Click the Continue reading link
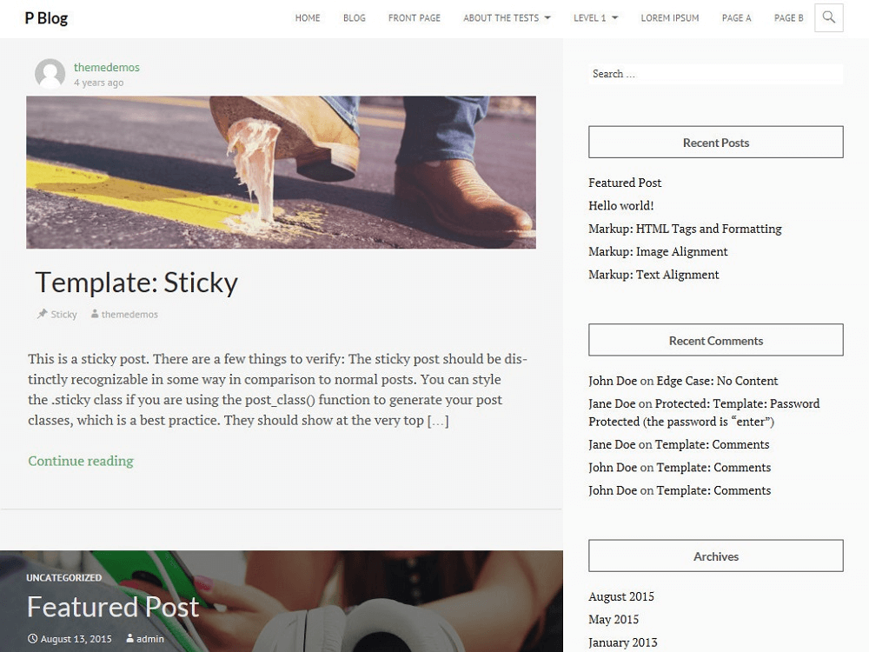Image resolution: width=869 pixels, height=652 pixels. [x=81, y=461]
